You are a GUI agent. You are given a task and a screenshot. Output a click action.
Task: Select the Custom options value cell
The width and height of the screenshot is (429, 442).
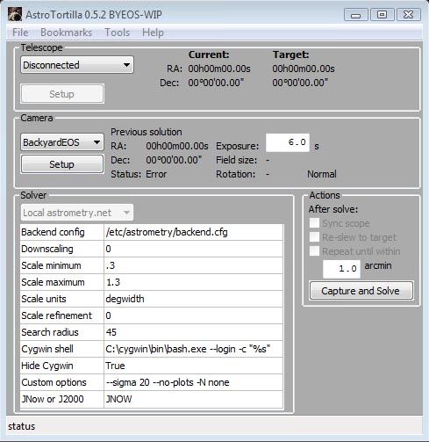pyautogui.click(x=194, y=382)
